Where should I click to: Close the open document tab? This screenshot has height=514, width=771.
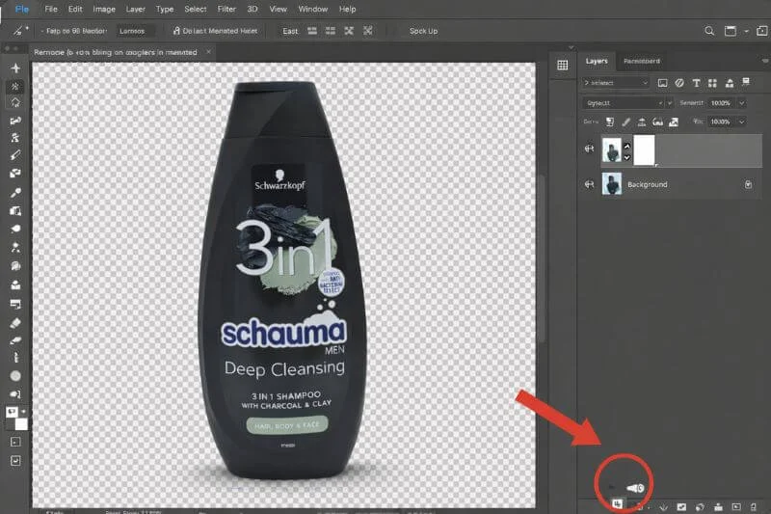click(x=208, y=52)
